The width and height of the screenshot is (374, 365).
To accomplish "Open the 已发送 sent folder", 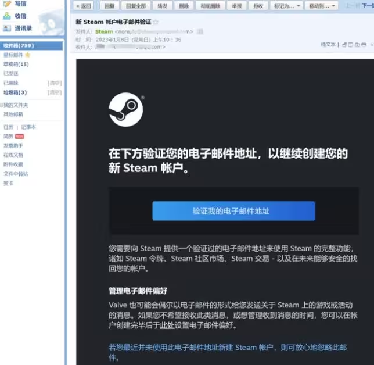I will [10, 74].
